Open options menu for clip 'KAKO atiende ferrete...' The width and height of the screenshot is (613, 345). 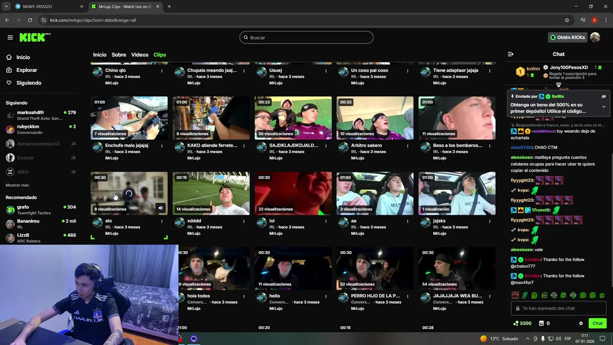point(244,146)
